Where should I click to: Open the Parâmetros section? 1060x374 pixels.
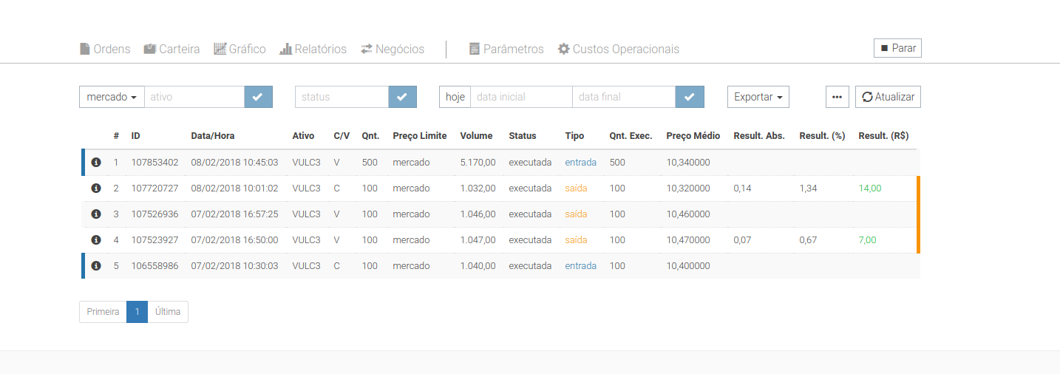pos(506,49)
